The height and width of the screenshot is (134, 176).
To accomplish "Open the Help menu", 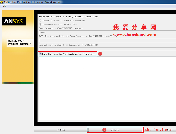I will [4, 6].
